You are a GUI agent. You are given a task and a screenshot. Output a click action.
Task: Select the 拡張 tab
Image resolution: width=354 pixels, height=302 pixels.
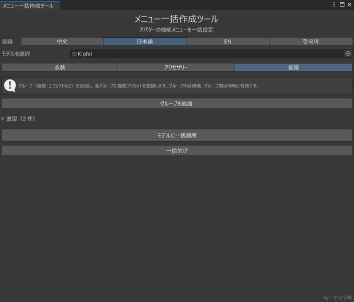pyautogui.click(x=293, y=67)
